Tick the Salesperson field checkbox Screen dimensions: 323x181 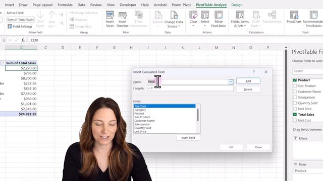coord(295,97)
